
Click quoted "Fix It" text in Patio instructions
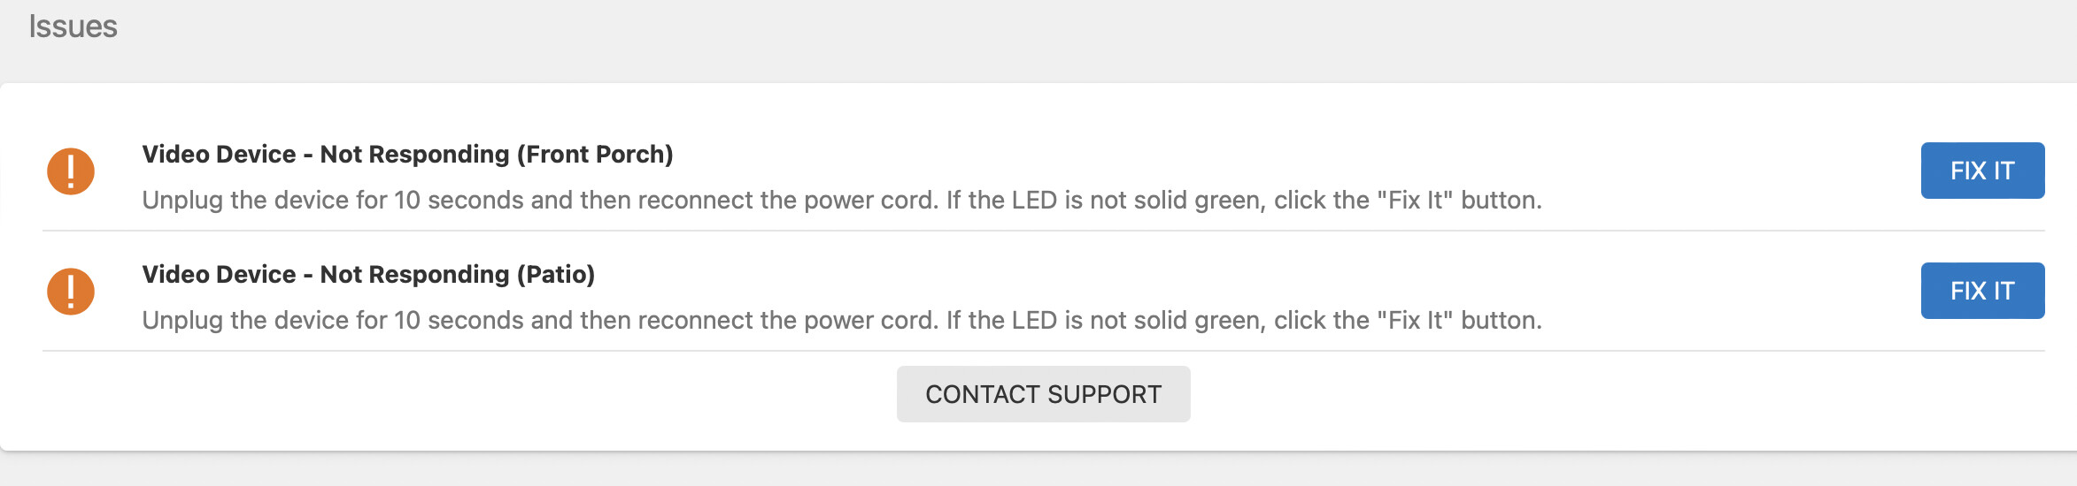pyautogui.click(x=1415, y=320)
